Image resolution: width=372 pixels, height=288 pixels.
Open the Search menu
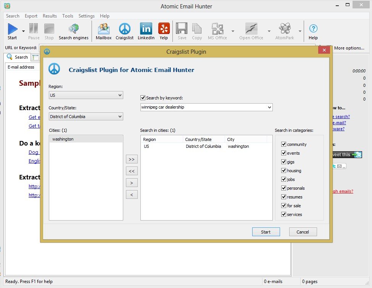click(13, 16)
